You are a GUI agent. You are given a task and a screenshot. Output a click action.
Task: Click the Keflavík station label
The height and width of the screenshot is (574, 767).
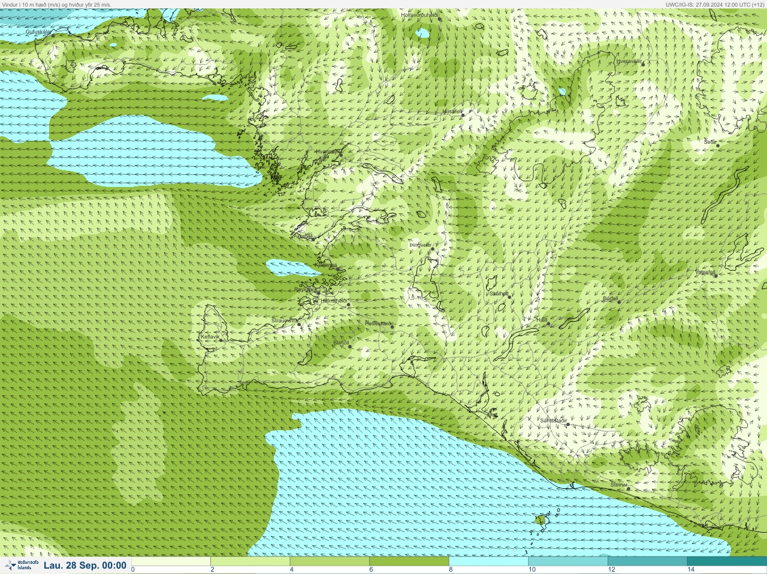pyautogui.click(x=210, y=337)
